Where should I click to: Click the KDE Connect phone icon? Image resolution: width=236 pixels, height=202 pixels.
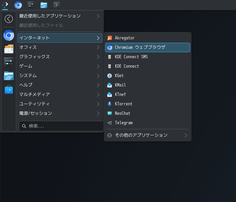click(x=110, y=66)
